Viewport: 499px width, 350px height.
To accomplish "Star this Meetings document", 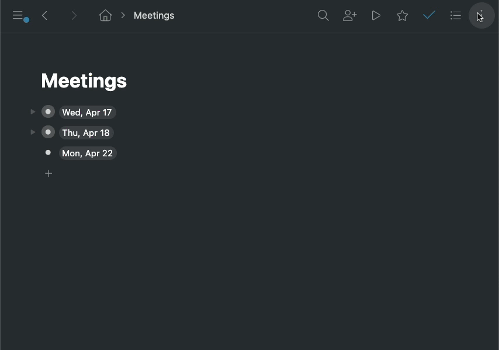I will point(402,15).
